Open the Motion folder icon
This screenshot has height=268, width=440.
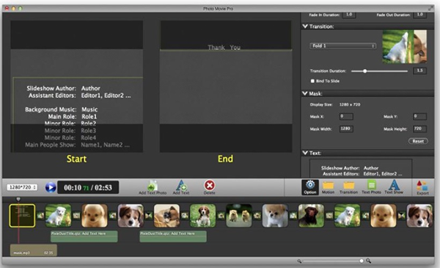(x=328, y=186)
